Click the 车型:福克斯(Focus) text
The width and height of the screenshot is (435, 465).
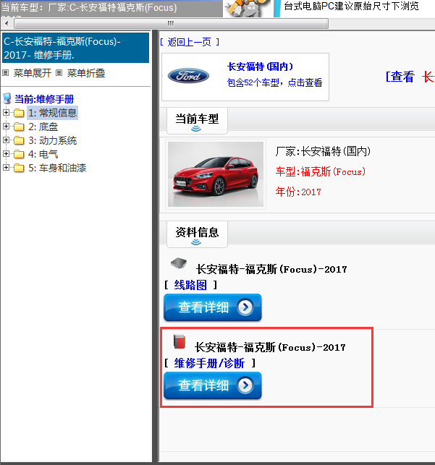(x=321, y=171)
